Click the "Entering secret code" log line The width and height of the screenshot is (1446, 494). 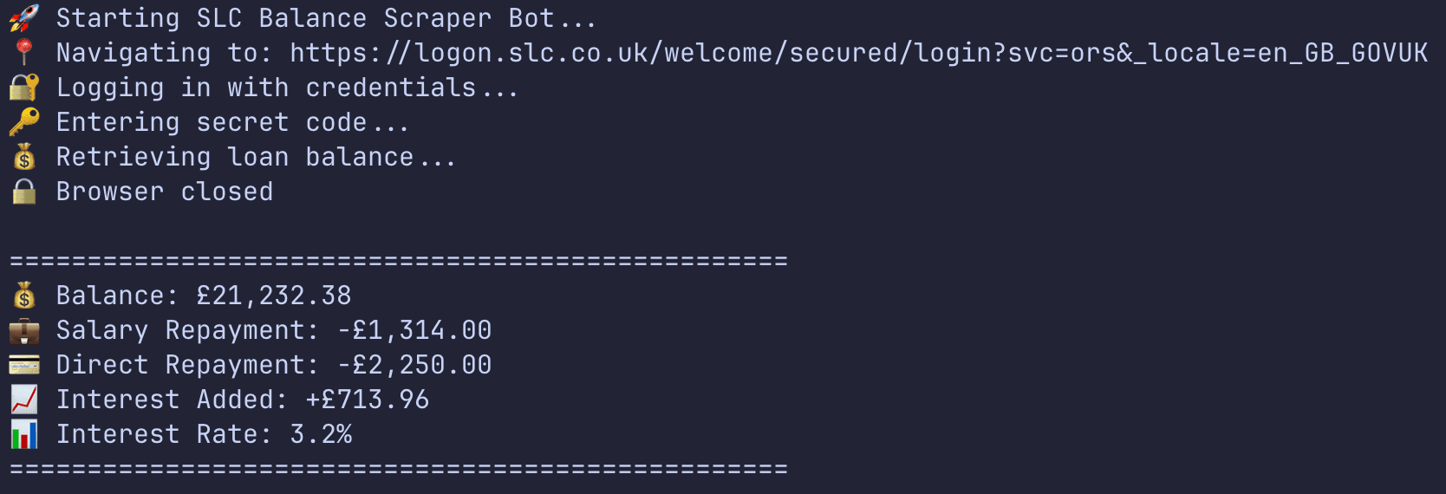coord(232,122)
